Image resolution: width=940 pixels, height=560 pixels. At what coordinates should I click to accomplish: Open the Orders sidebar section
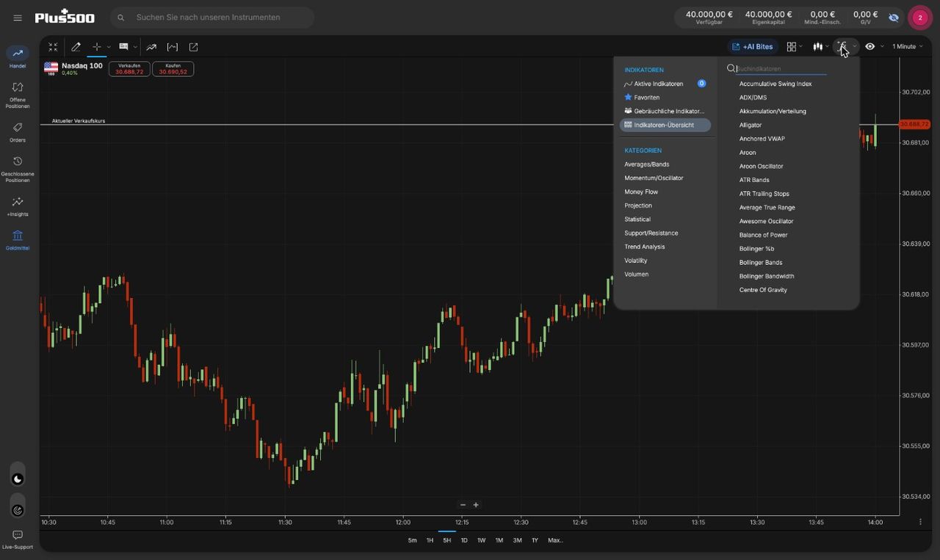click(18, 132)
